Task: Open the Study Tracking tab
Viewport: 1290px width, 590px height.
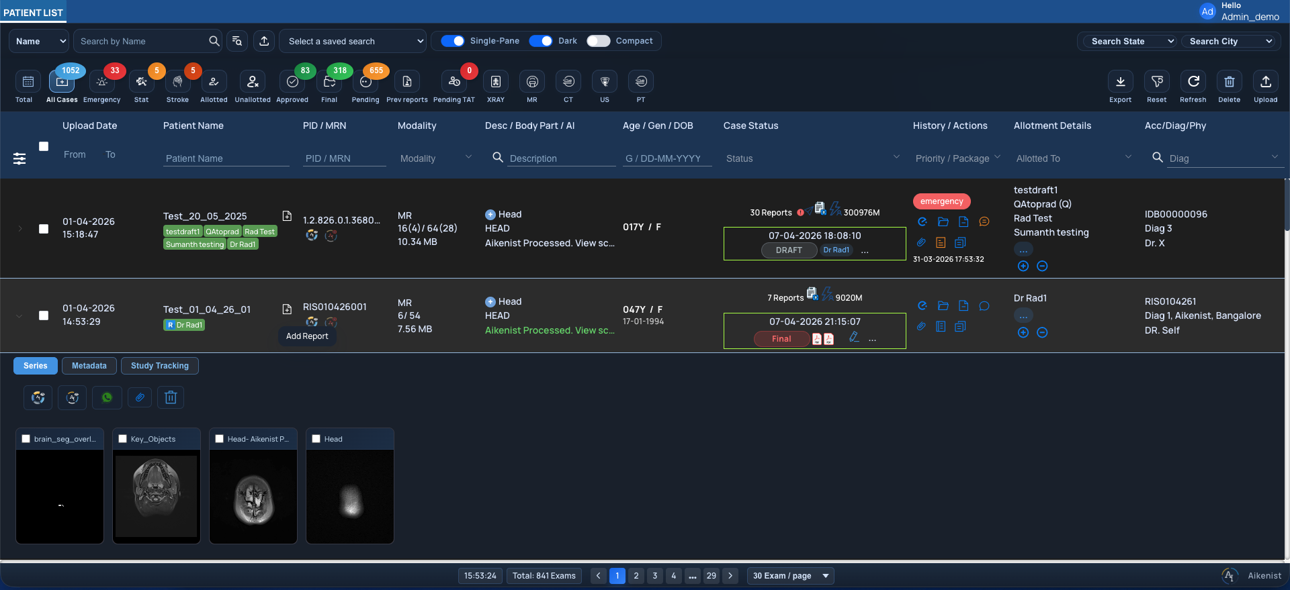Action: point(160,366)
